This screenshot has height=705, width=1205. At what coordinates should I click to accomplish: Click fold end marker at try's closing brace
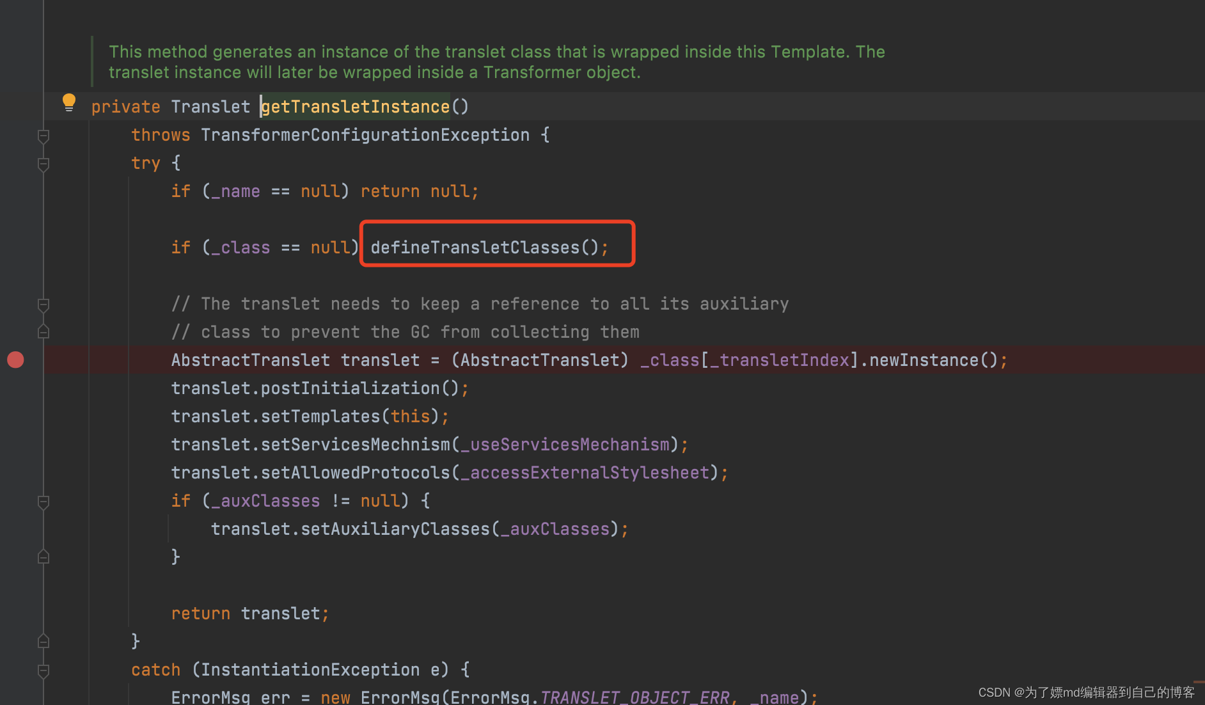tap(43, 641)
